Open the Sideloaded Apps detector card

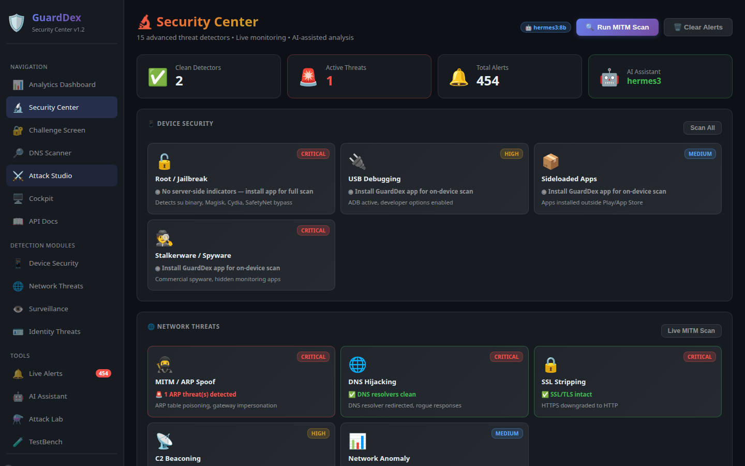coord(628,179)
